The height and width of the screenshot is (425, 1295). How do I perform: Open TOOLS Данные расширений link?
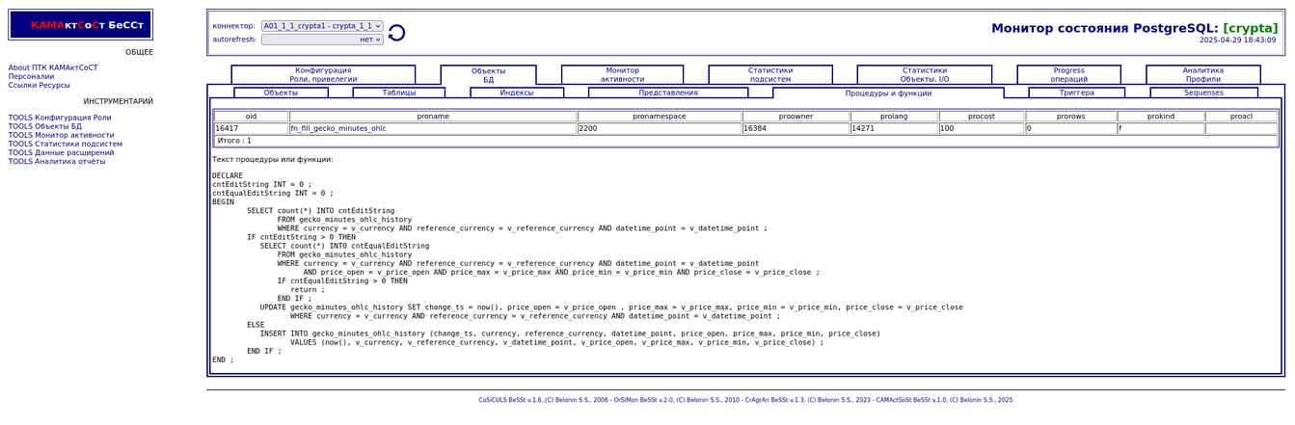61,152
